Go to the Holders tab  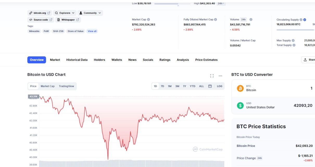click(x=99, y=60)
